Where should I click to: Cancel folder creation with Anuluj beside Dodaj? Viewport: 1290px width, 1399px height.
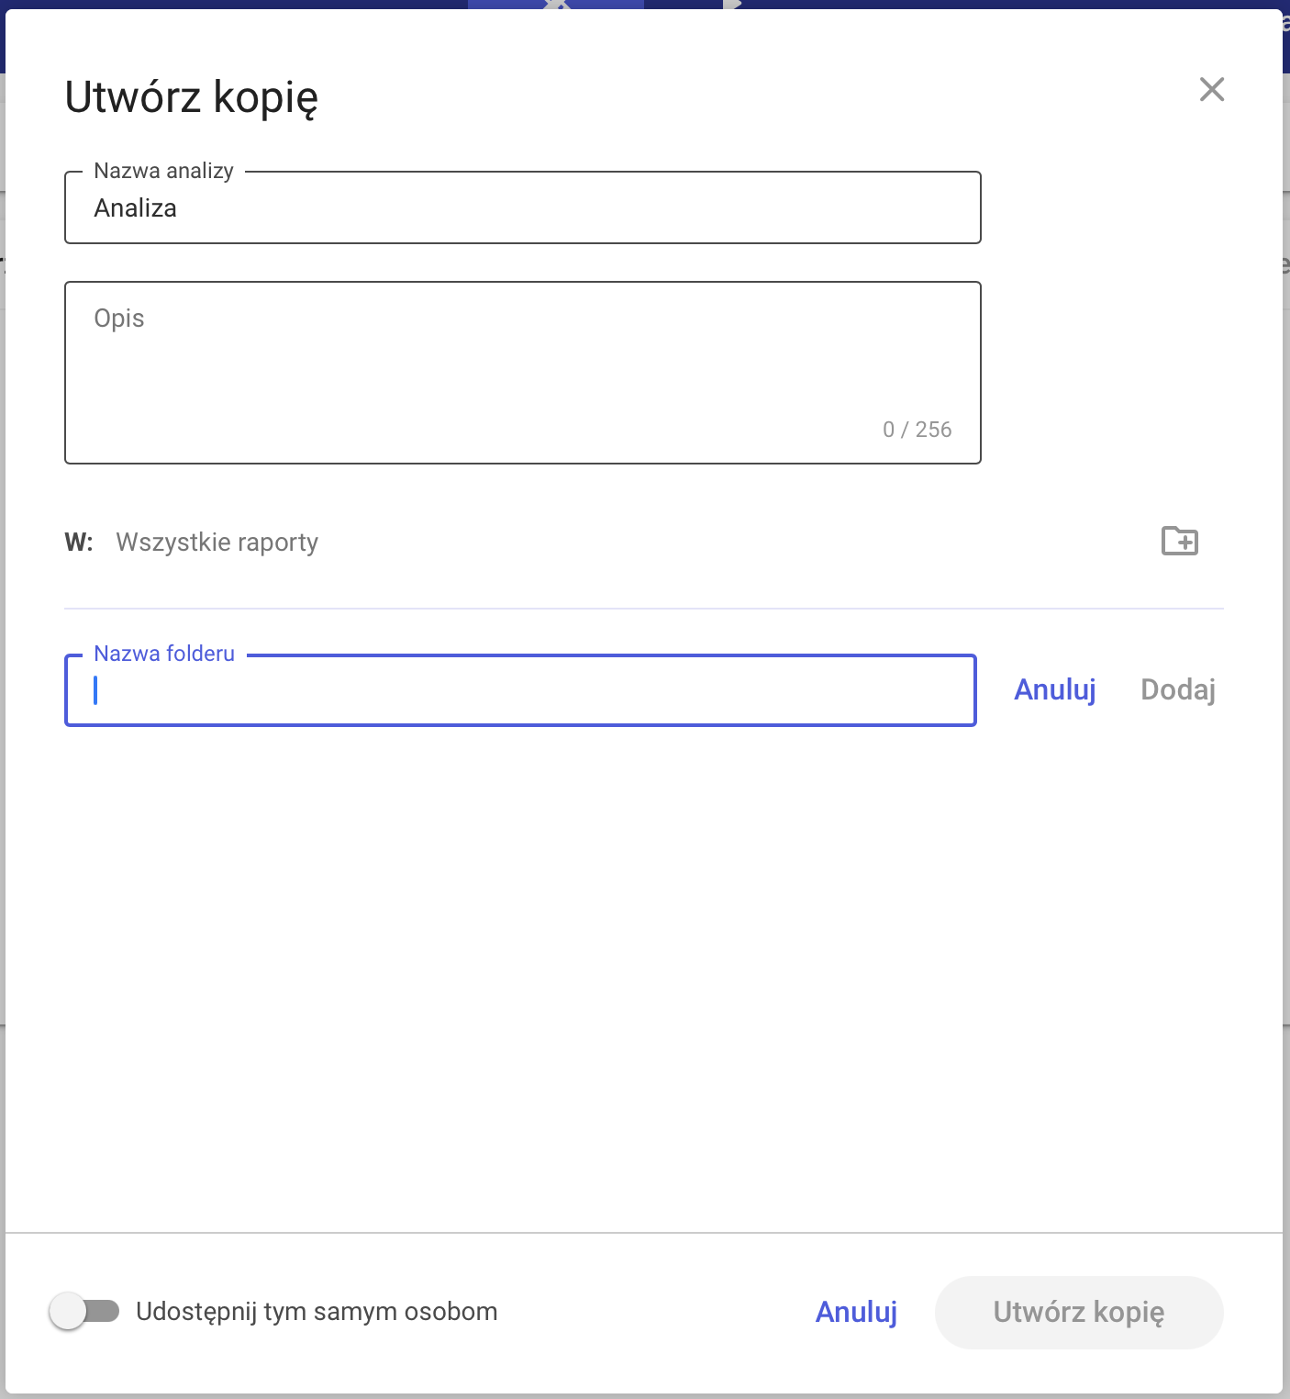click(1055, 689)
